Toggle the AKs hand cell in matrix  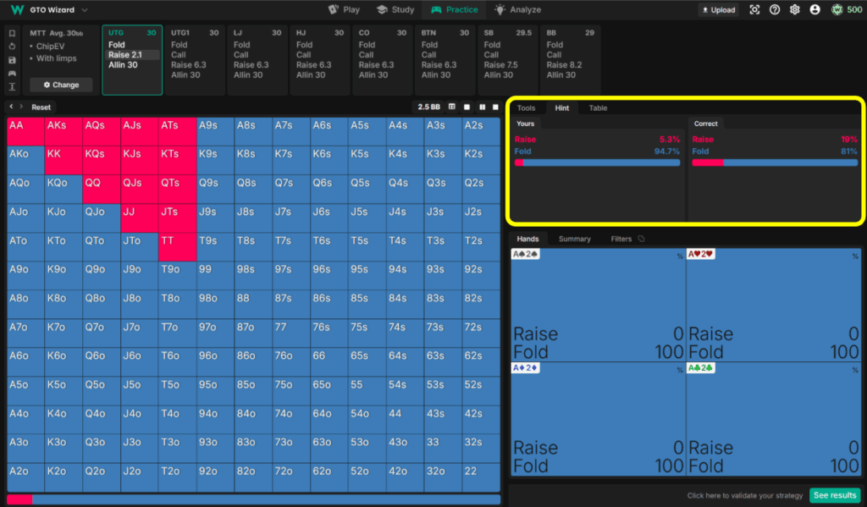(57, 125)
